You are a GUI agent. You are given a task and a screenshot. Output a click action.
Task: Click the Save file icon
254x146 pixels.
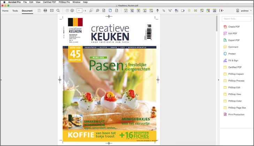click(39, 11)
